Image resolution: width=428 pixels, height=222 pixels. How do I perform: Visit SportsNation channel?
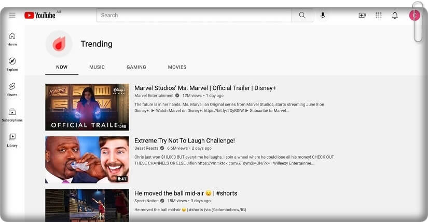[x=146, y=201]
